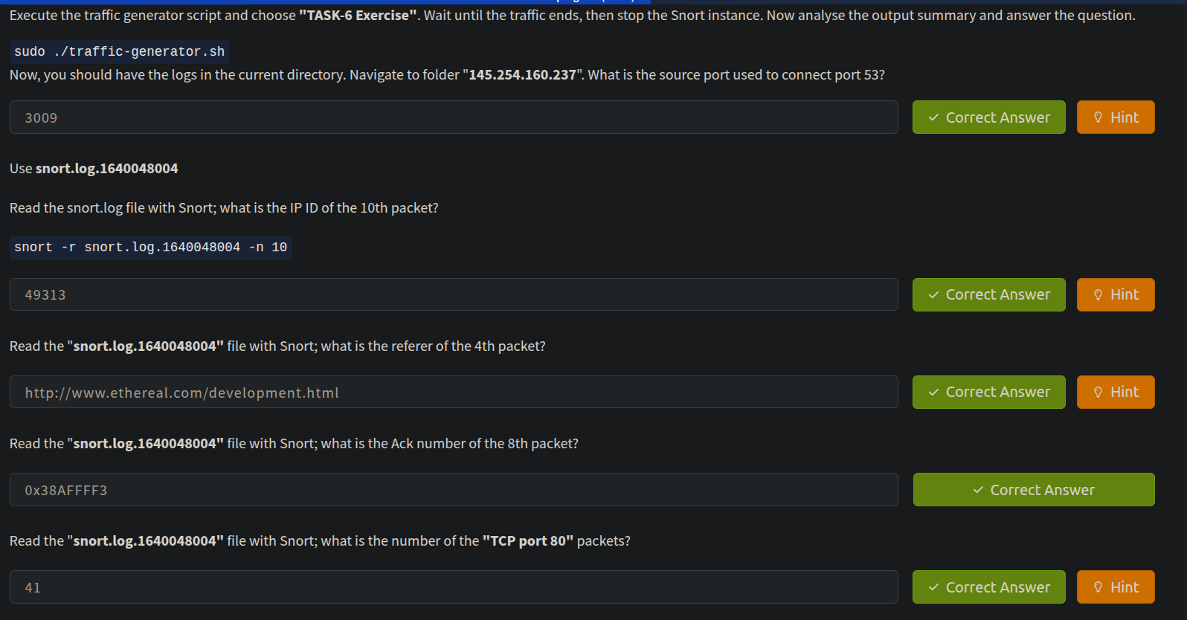The width and height of the screenshot is (1187, 620).
Task: Click the checkmark icon beside the 49313 answer
Action: (933, 295)
